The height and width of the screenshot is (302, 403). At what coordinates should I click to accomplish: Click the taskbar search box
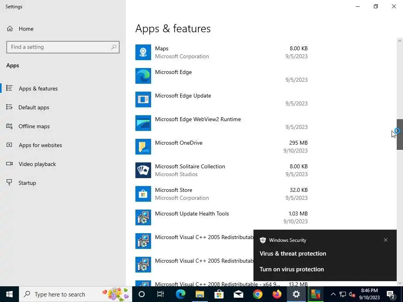(76, 294)
